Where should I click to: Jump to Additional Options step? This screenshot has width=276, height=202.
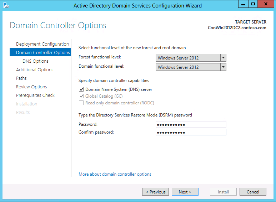click(35, 70)
